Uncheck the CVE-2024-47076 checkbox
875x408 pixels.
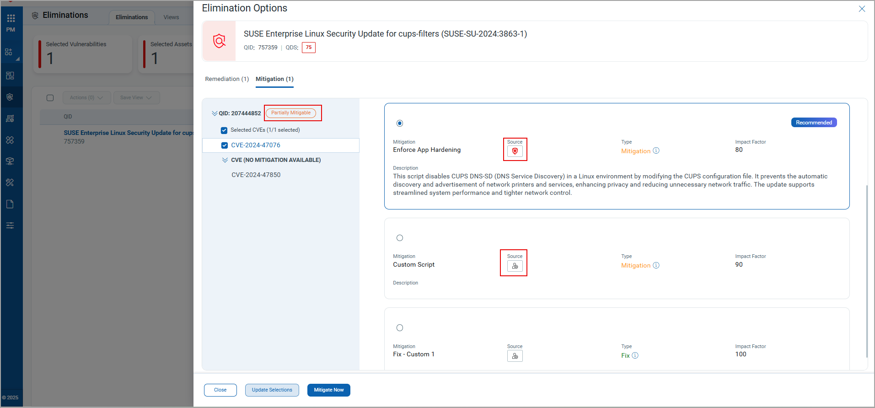[225, 145]
